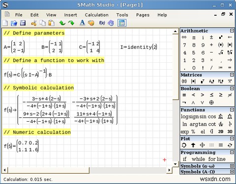The image size is (236, 184).
Task: Open a file using the folder icon
Action: [x=14, y=23]
